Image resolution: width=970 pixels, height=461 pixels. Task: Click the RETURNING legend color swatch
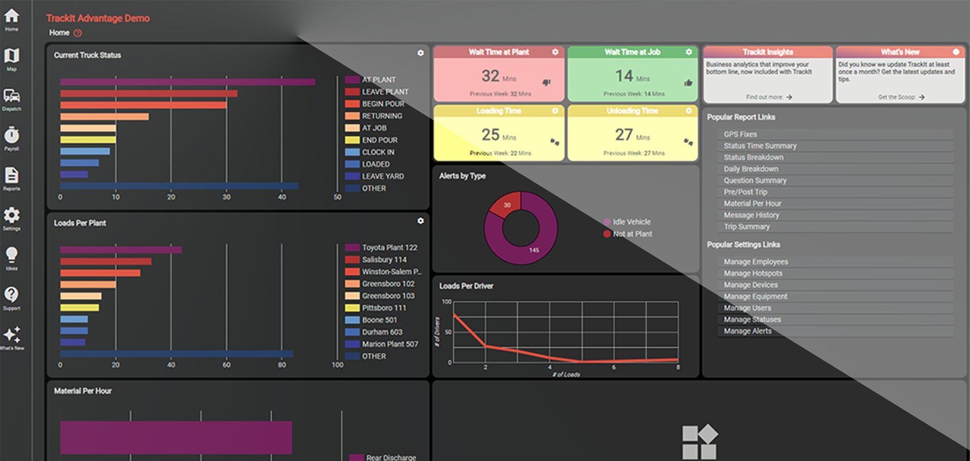[x=352, y=116]
